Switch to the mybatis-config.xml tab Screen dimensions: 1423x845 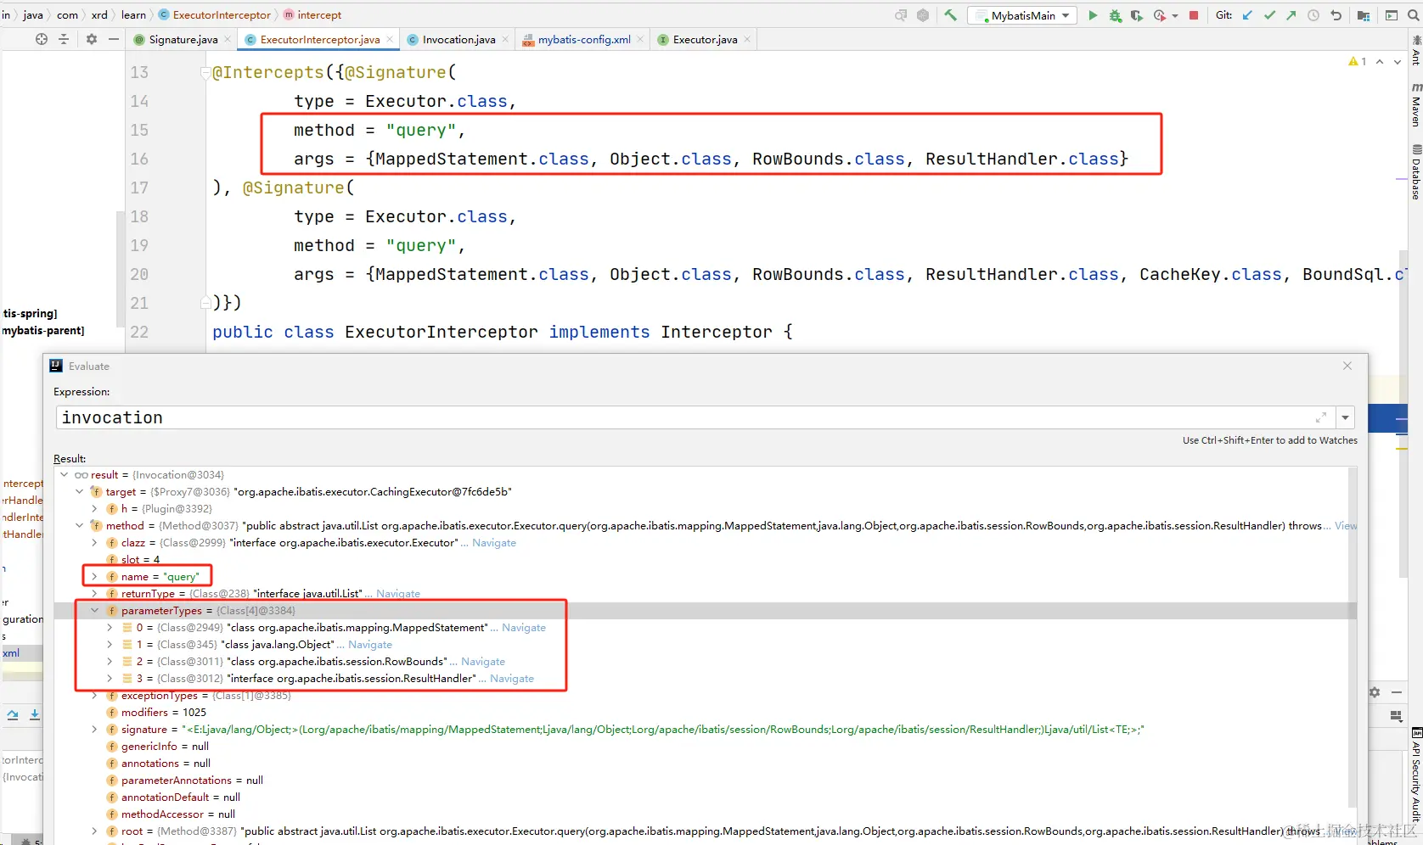click(x=583, y=40)
